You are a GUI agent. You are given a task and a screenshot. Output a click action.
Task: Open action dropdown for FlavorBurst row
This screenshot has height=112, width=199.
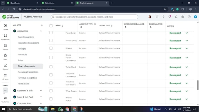tap(187, 33)
